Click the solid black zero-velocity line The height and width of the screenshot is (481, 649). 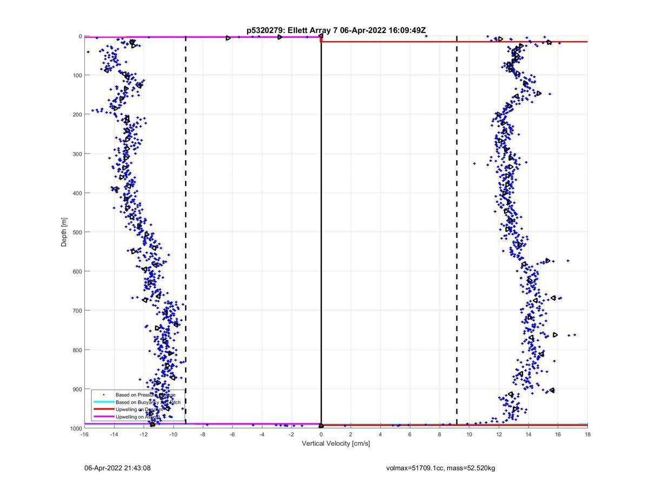click(x=321, y=233)
